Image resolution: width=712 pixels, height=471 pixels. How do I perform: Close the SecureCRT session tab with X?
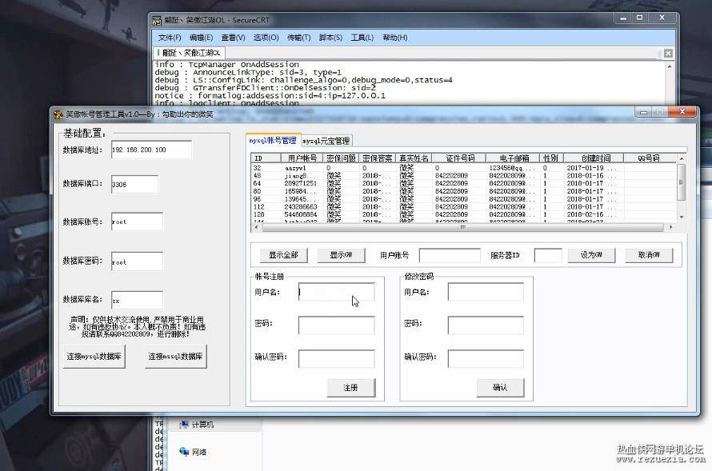[x=668, y=54]
